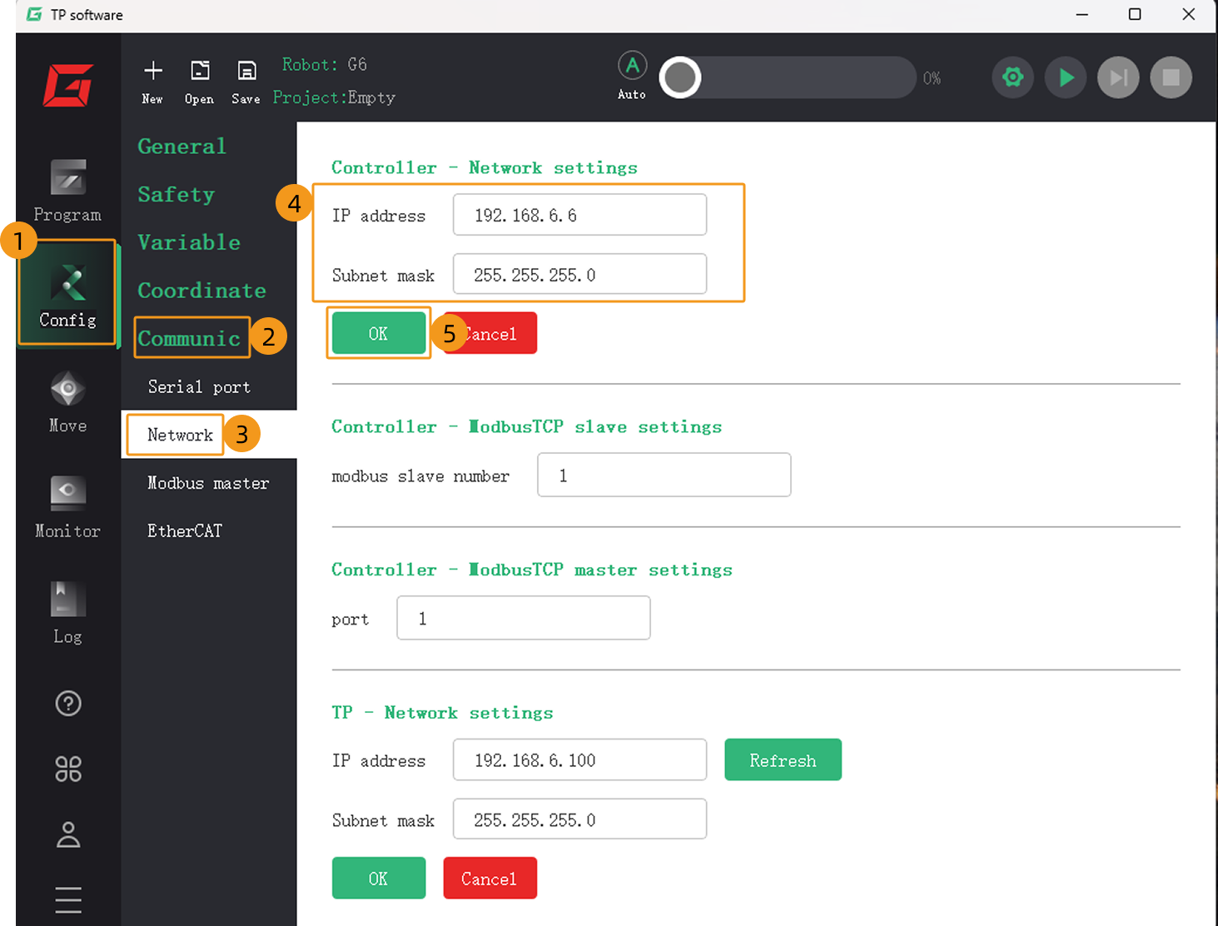The height and width of the screenshot is (926, 1218).
Task: Click Refresh next to TP IP address
Action: point(783,759)
